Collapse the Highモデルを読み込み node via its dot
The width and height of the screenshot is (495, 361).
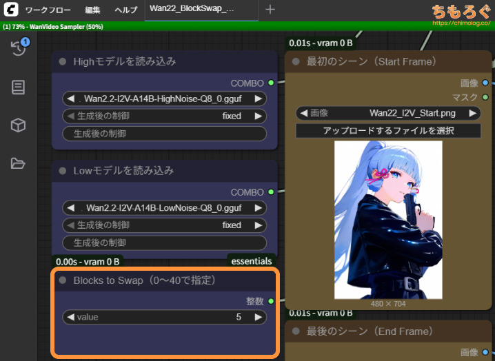point(63,61)
